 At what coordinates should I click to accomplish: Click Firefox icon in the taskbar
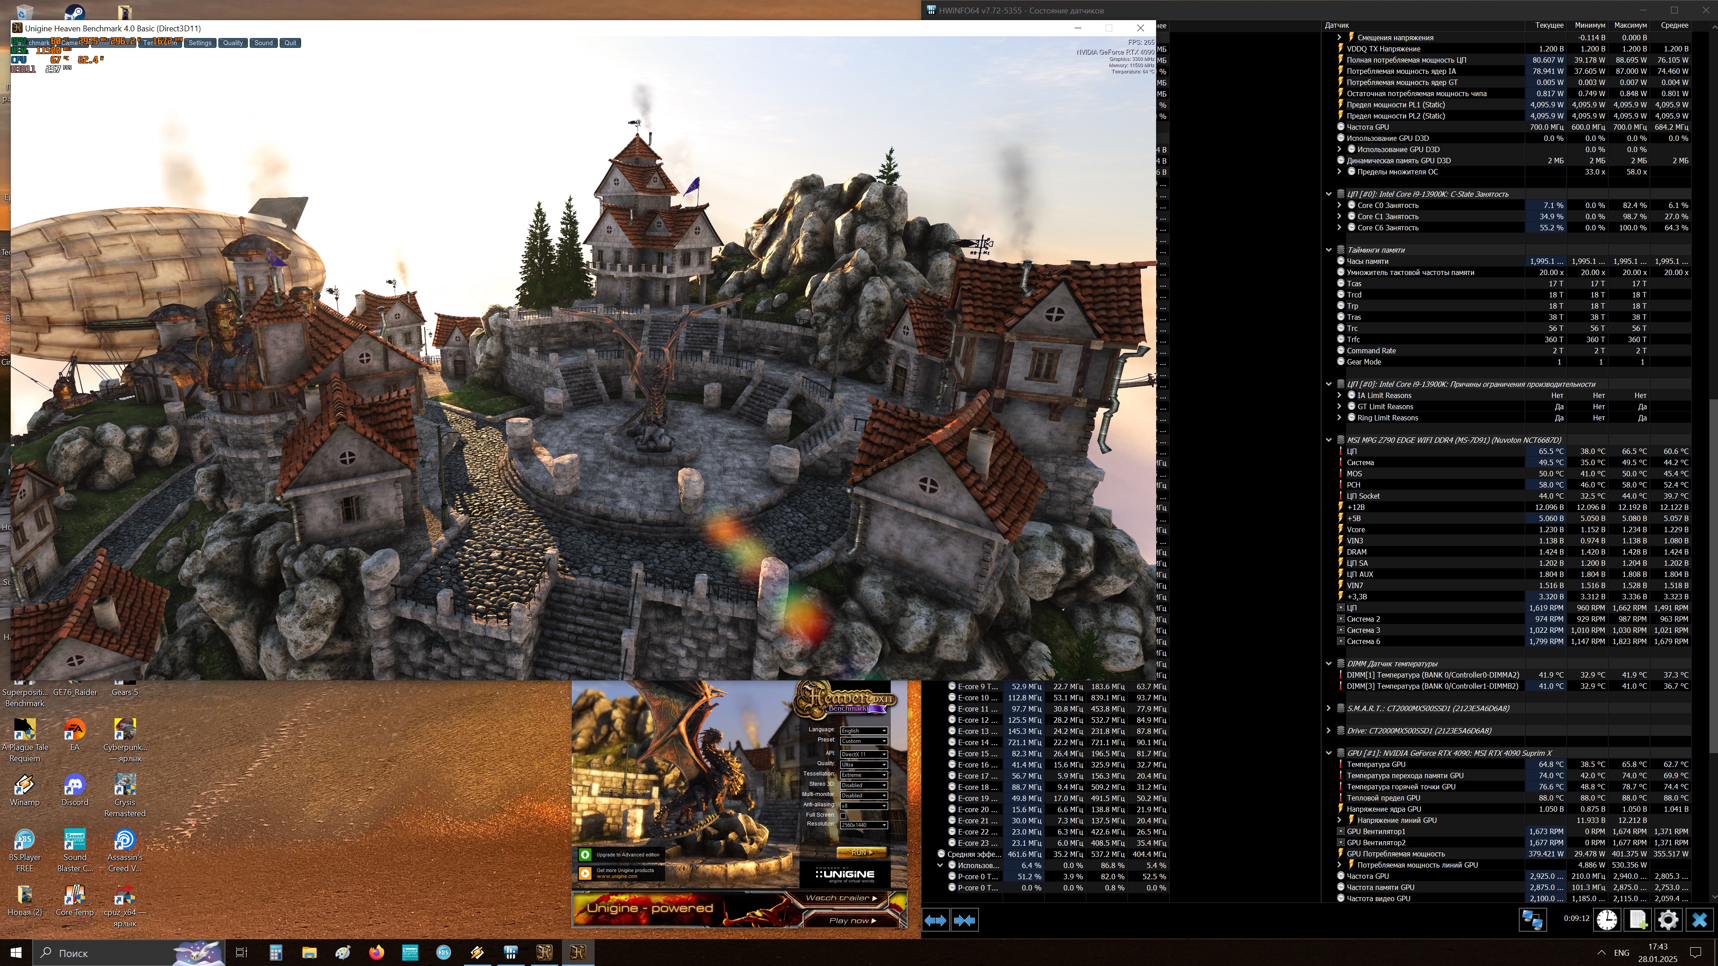click(376, 952)
